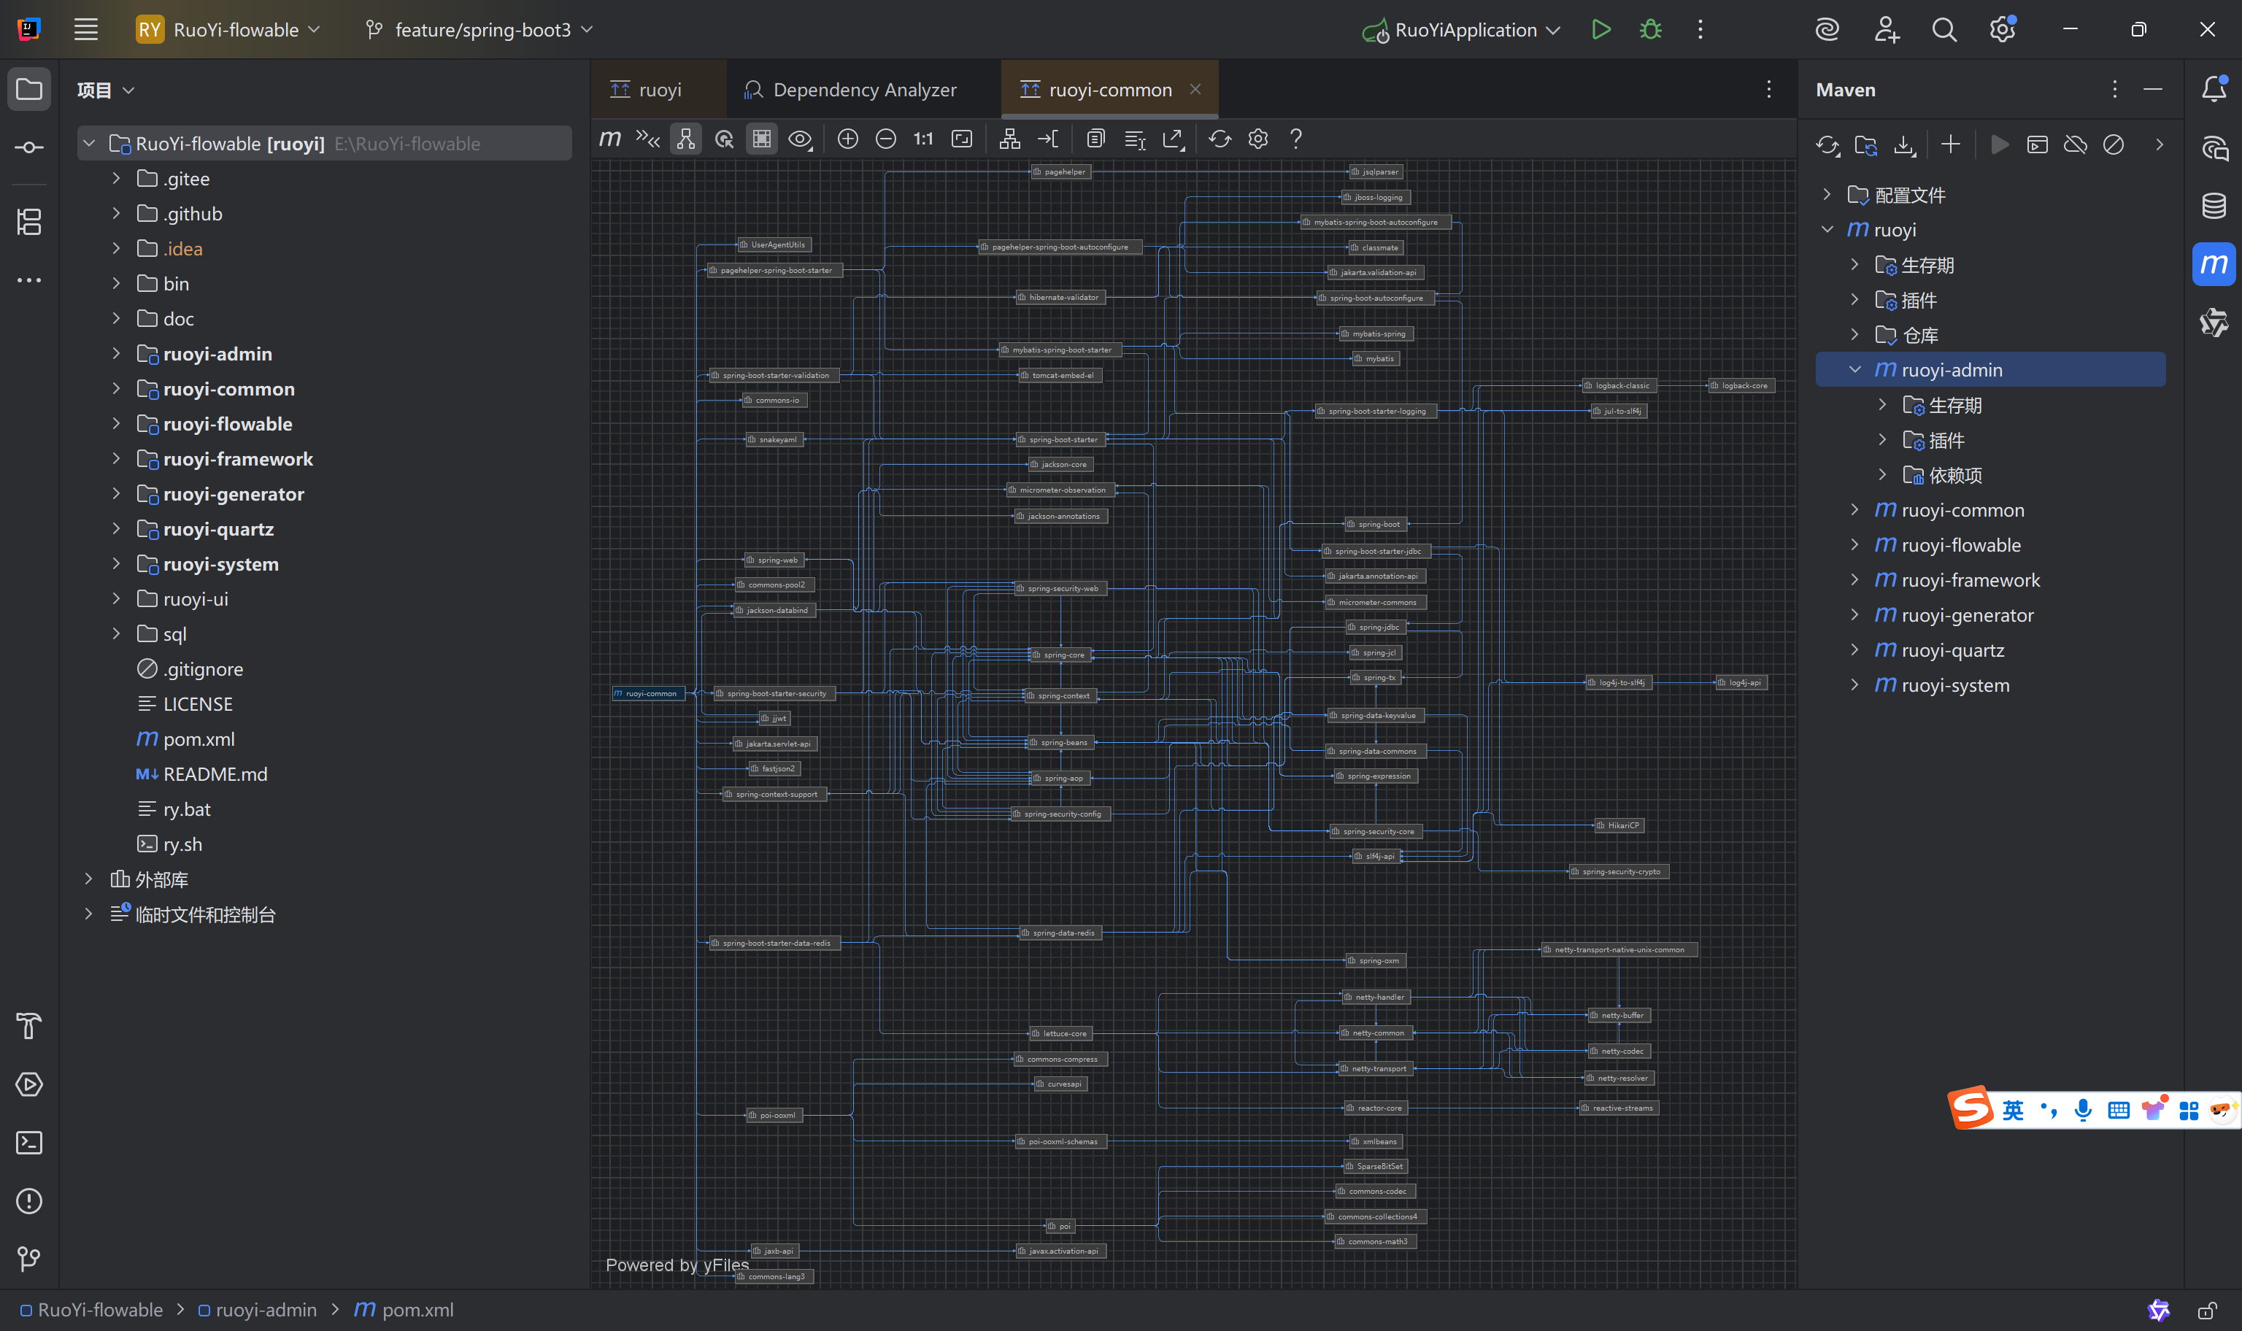The height and width of the screenshot is (1331, 2242).
Task: Execute Maven goal icon
Action: (2038, 144)
